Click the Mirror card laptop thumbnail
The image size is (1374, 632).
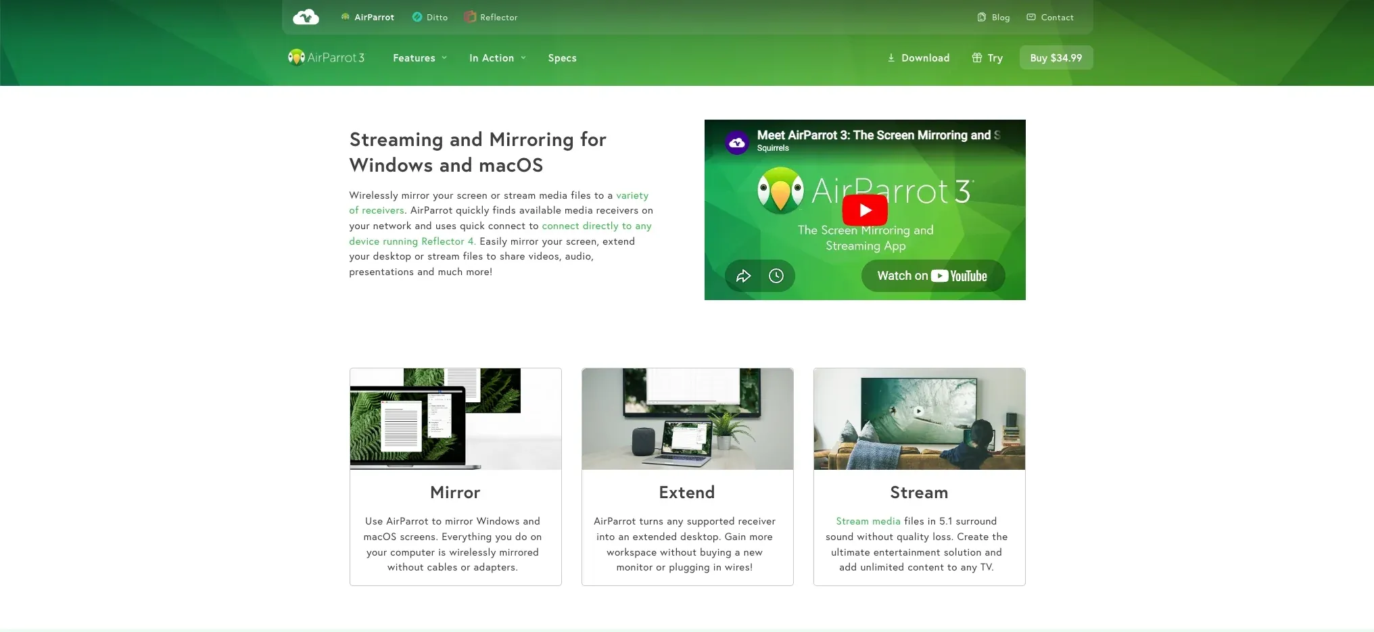pyautogui.click(x=455, y=418)
